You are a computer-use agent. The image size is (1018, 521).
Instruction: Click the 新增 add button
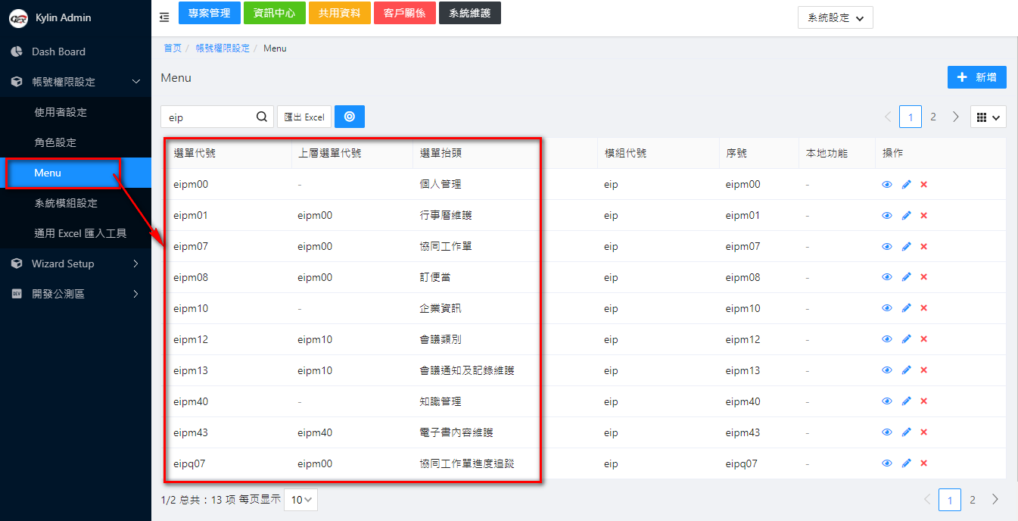pos(976,77)
